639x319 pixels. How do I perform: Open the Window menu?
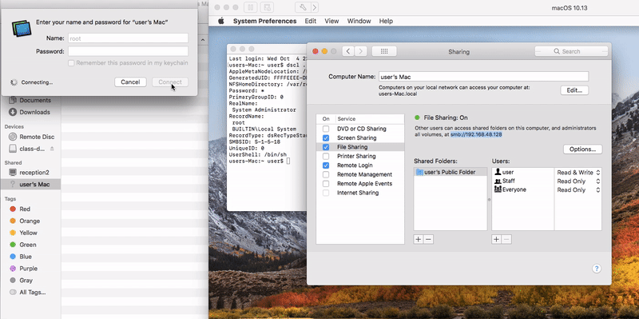359,21
